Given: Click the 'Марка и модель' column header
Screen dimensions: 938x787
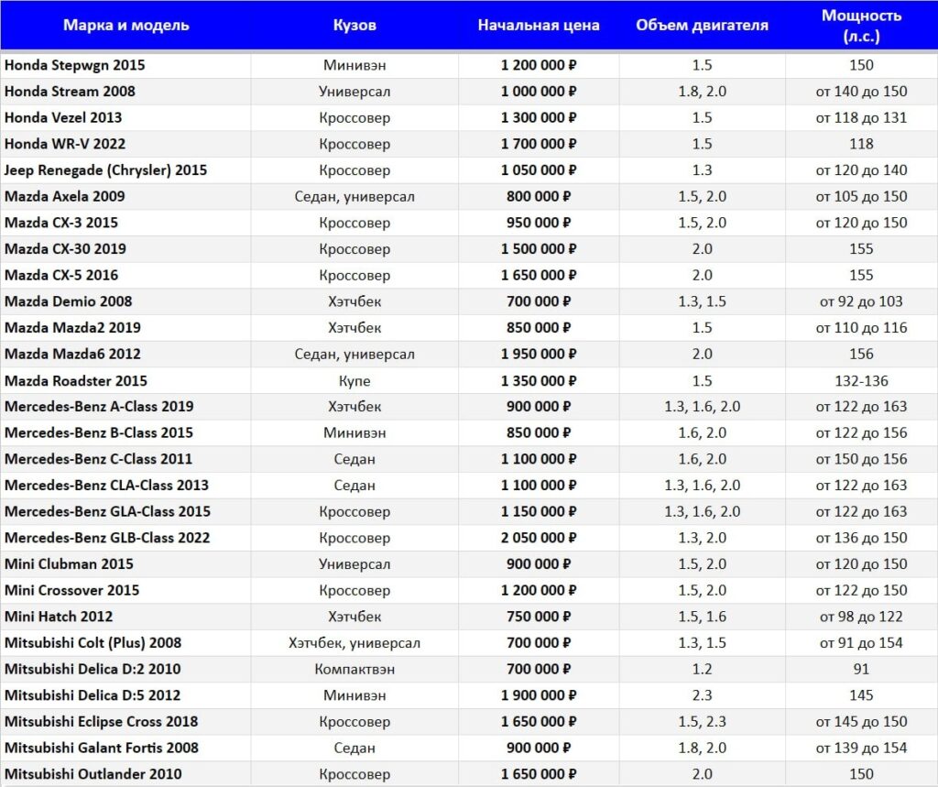Looking at the screenshot, I should click(126, 25).
